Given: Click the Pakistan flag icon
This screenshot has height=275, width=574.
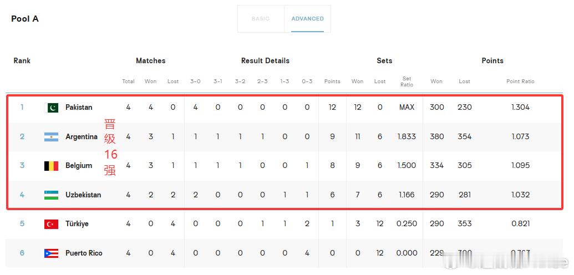Looking at the screenshot, I should [51, 108].
